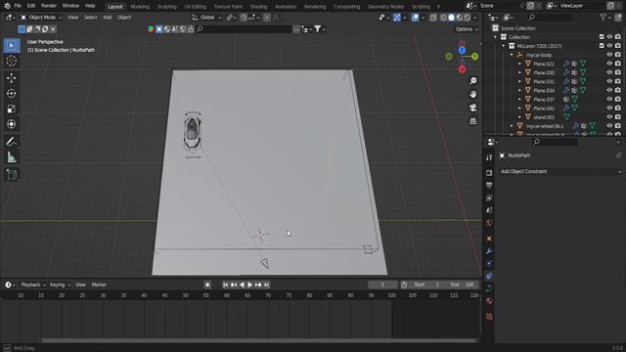The height and width of the screenshot is (352, 626).
Task: Open the Modifiers wrench properties tab
Action: [x=489, y=251]
